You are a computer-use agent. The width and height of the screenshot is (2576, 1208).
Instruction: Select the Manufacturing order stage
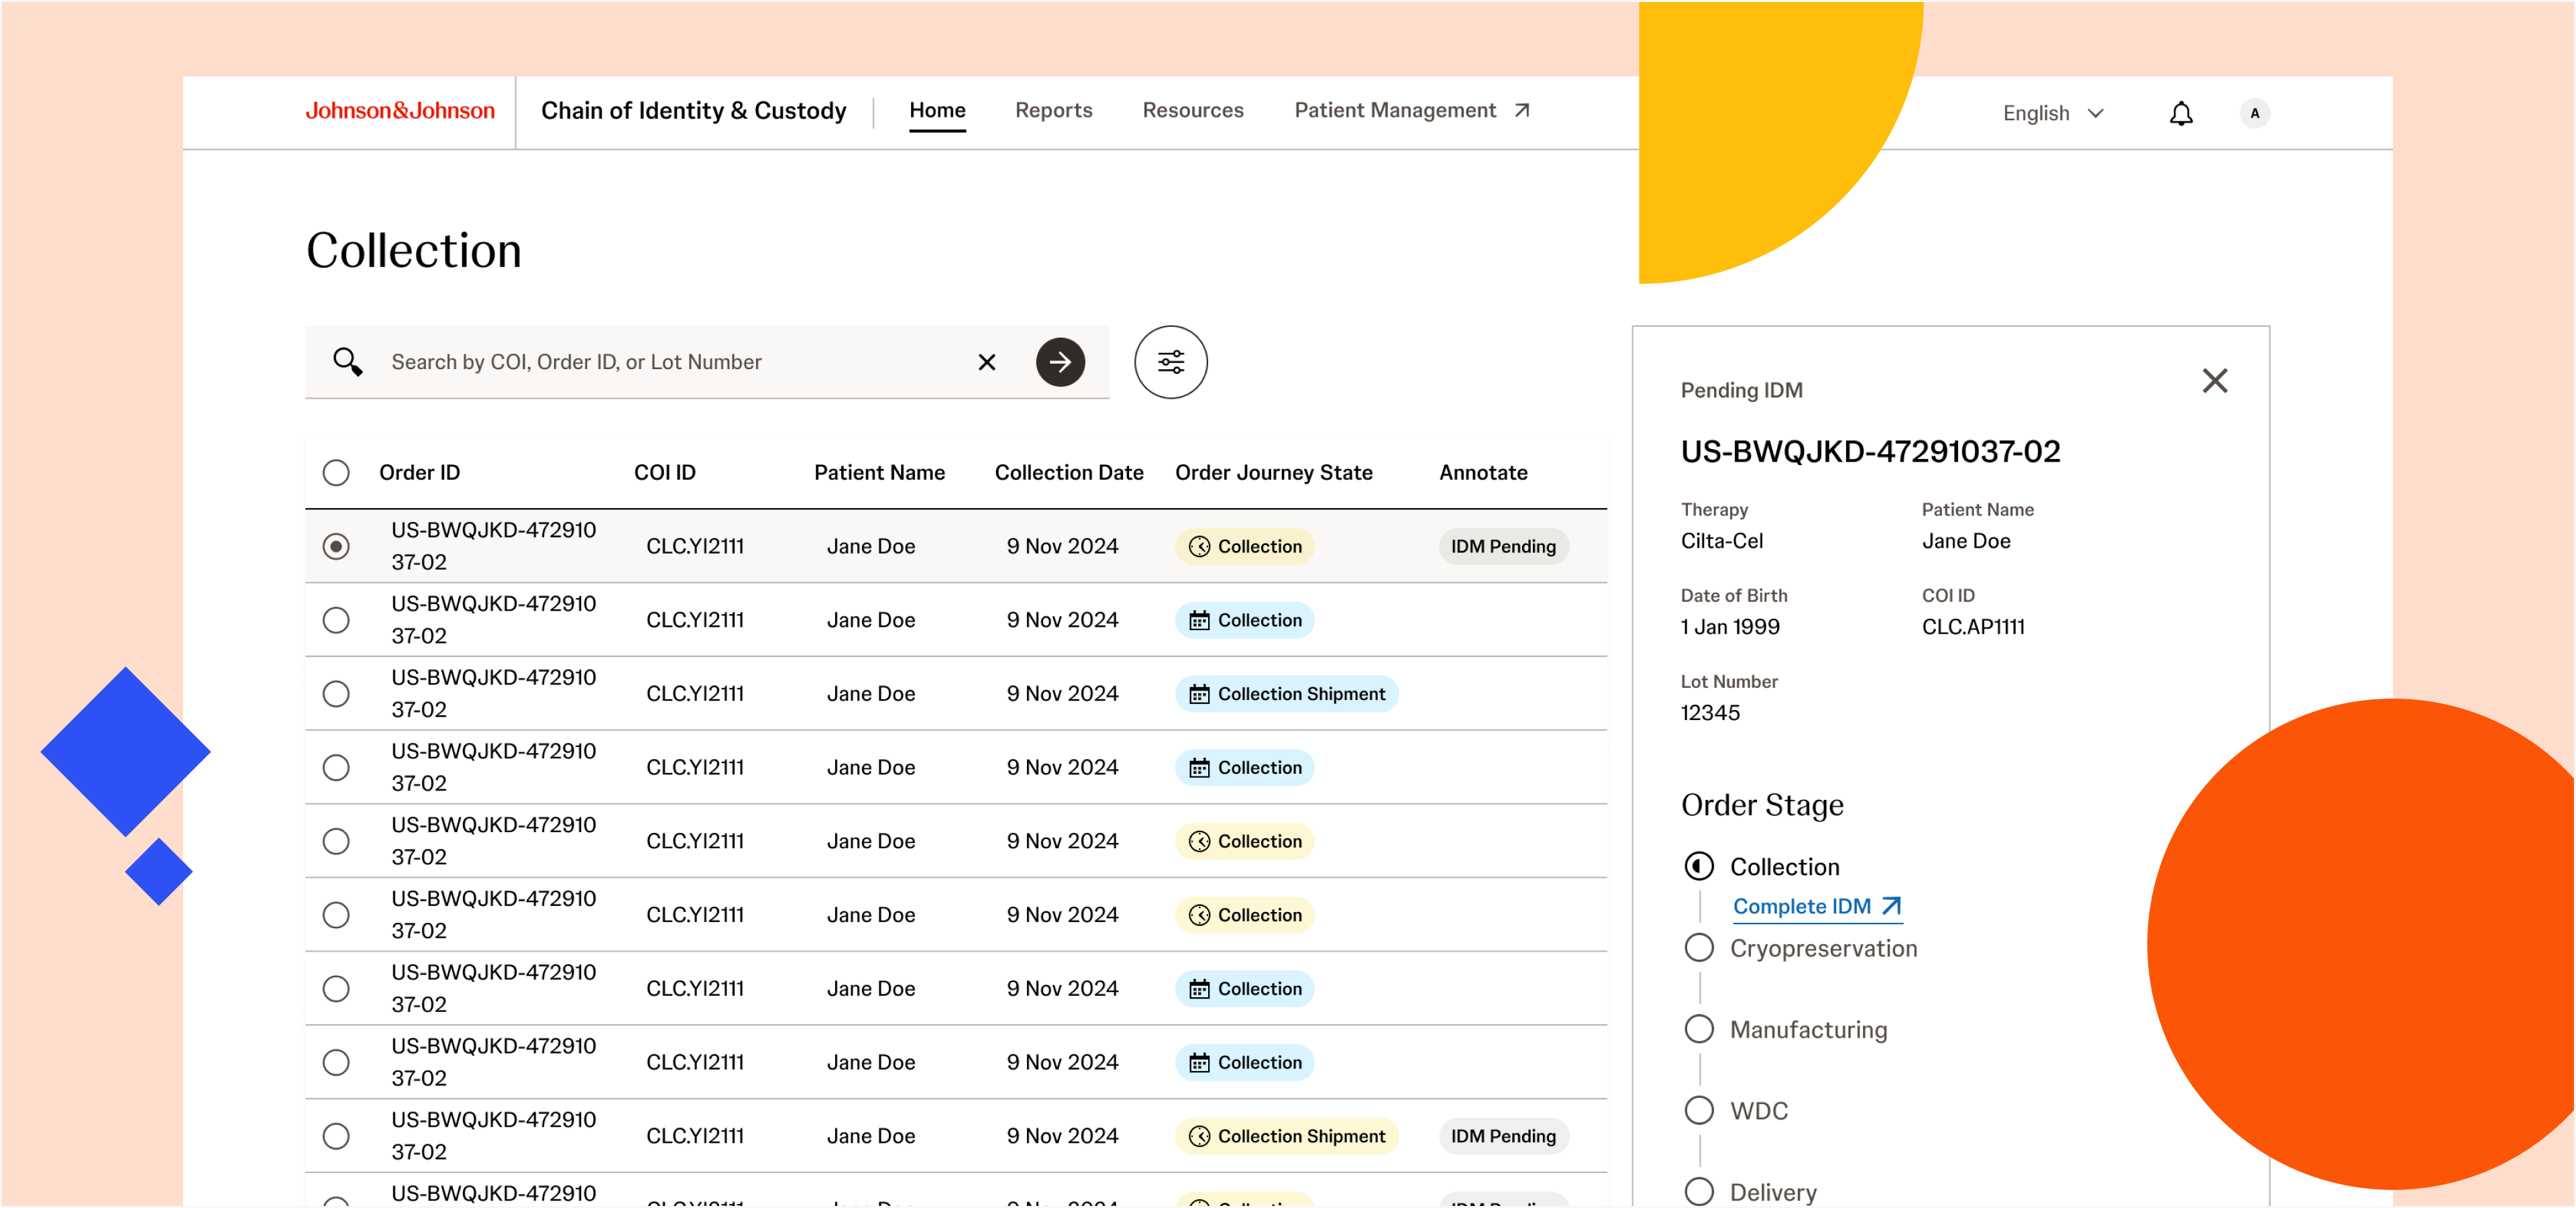[x=1807, y=1029]
